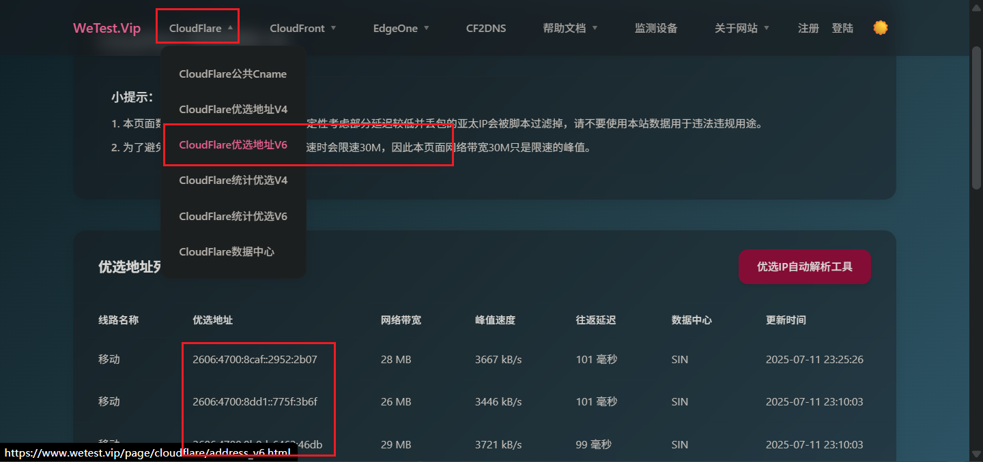Click the 峰值速度 column header
The width and height of the screenshot is (983, 462).
(495, 320)
